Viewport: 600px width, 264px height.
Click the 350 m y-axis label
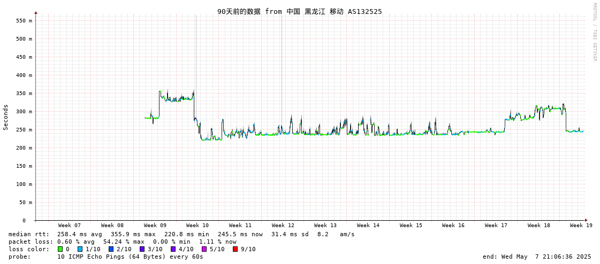pos(24,94)
